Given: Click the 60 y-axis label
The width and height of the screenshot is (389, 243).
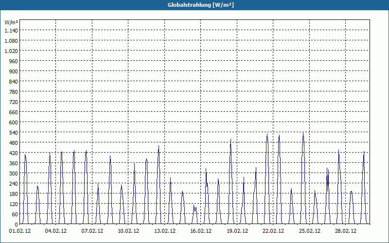Looking at the screenshot, I should pyautogui.click(x=15, y=214).
